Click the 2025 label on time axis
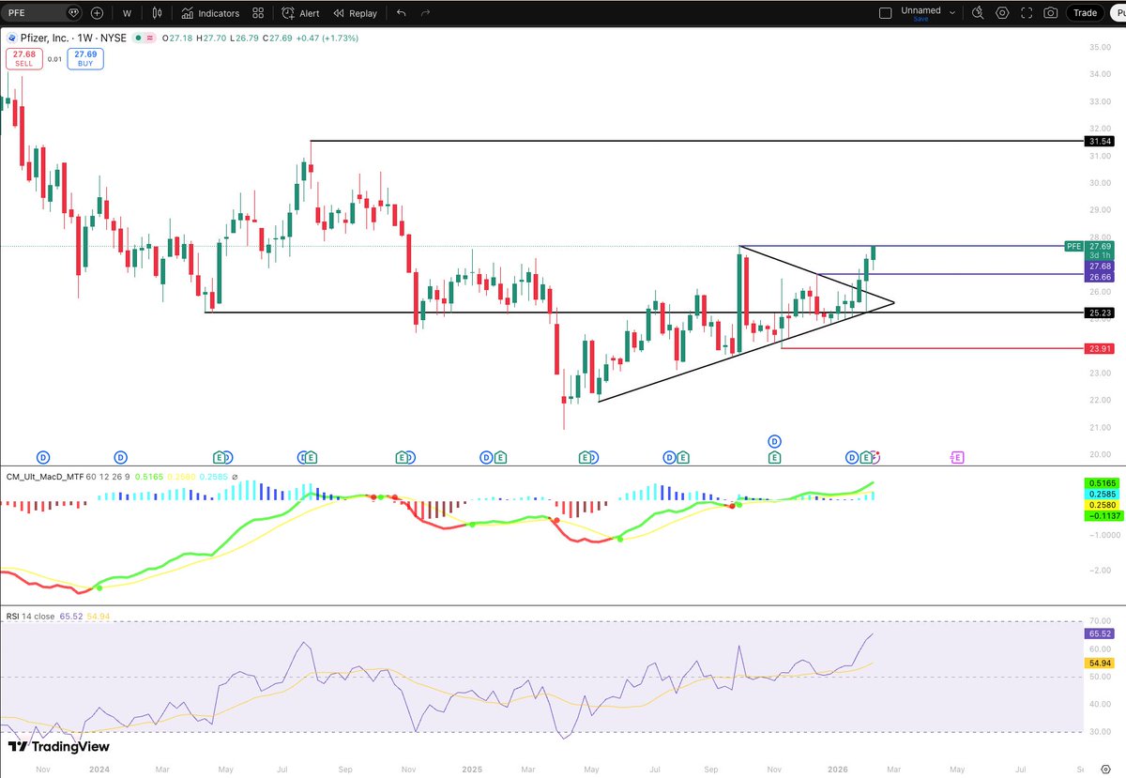This screenshot has width=1126, height=778. tap(471, 769)
